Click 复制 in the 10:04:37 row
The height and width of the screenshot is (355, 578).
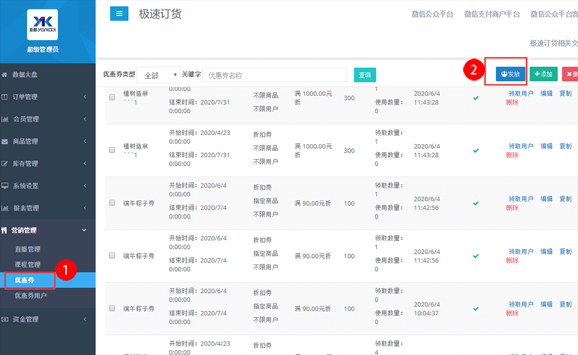(565, 304)
